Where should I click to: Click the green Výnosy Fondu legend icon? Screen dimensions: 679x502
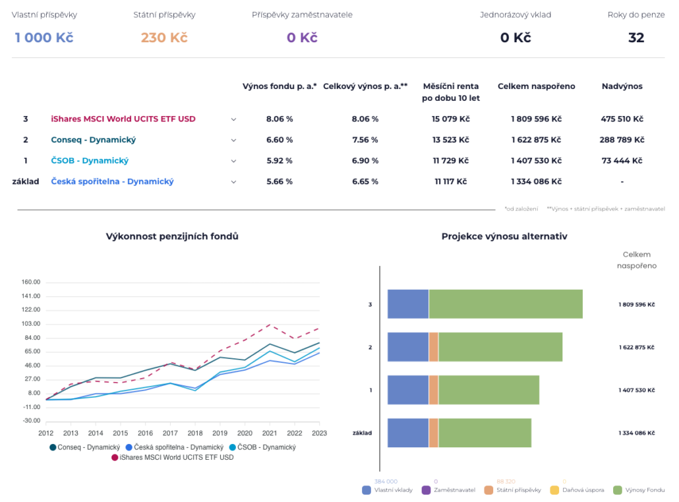pyautogui.click(x=618, y=490)
